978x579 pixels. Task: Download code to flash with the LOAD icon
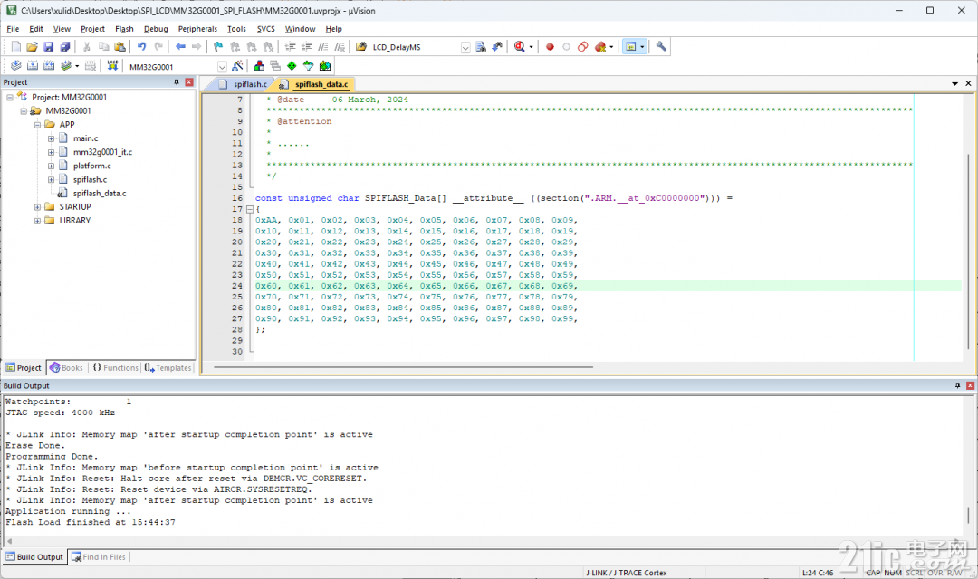point(112,66)
